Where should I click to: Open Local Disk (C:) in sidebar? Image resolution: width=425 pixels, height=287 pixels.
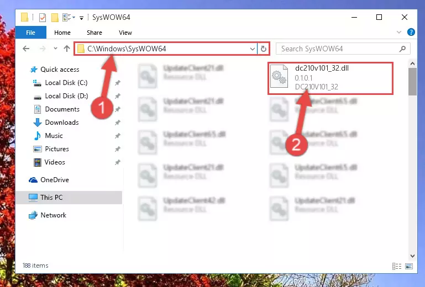pyautogui.click(x=66, y=83)
